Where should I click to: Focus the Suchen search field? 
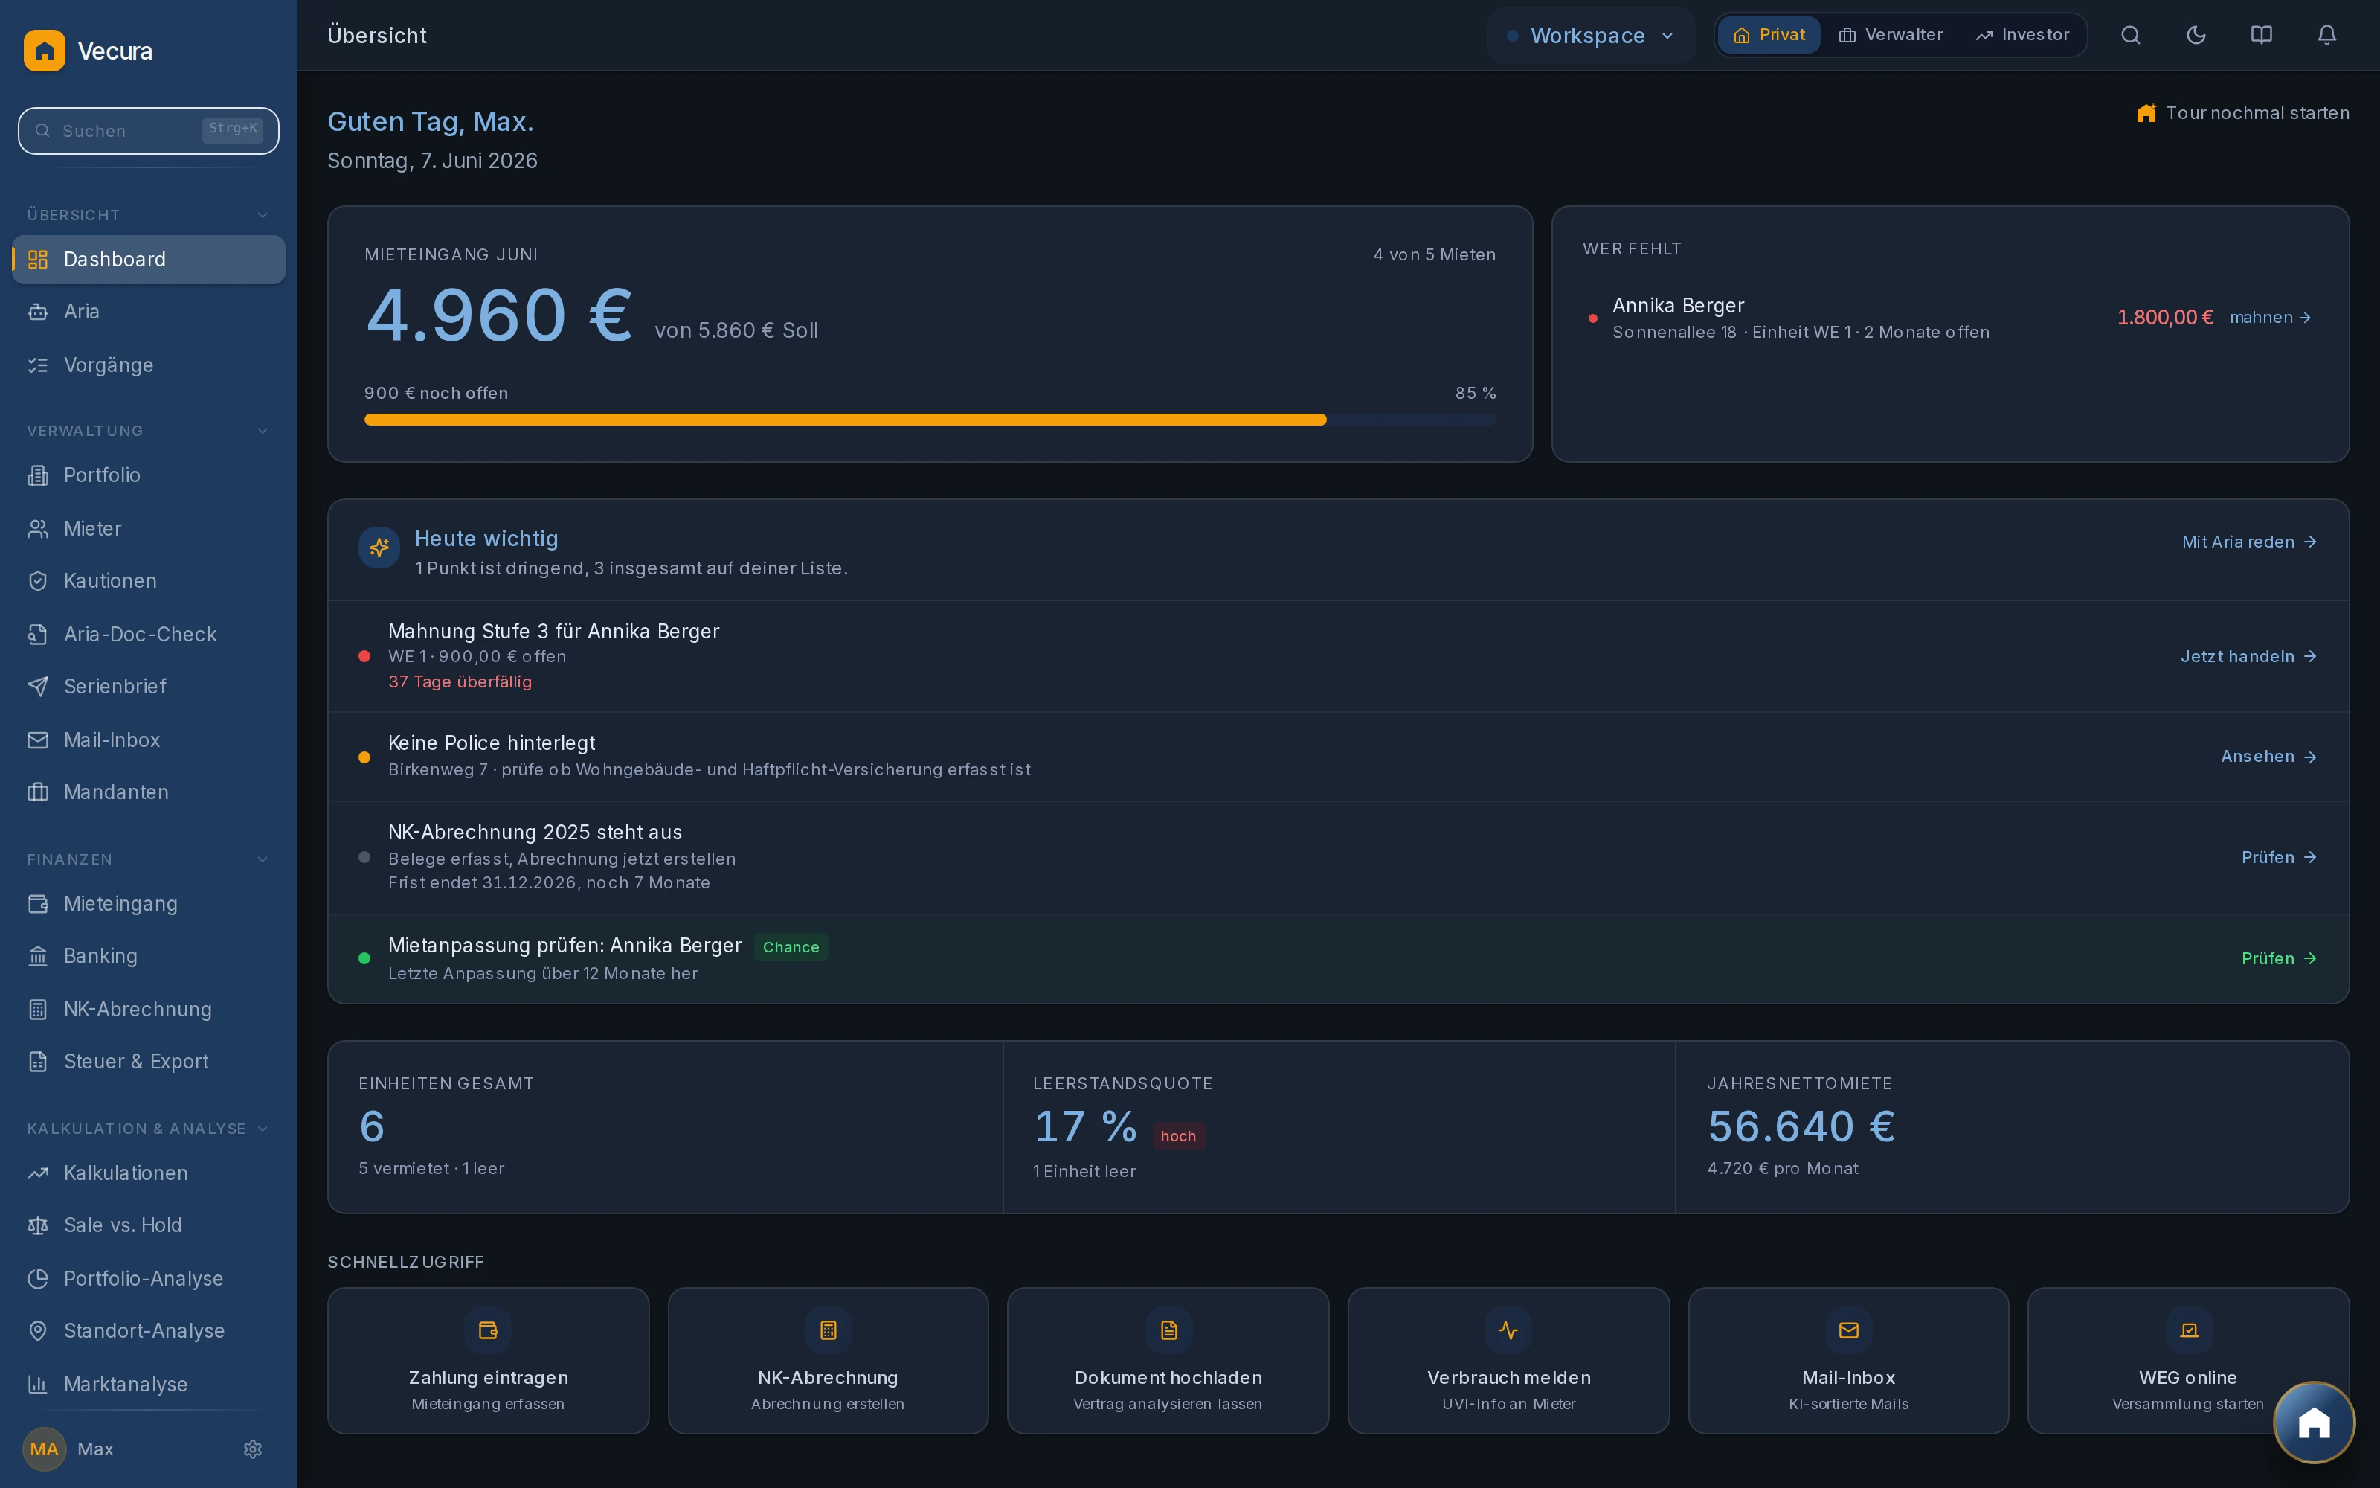tap(149, 131)
